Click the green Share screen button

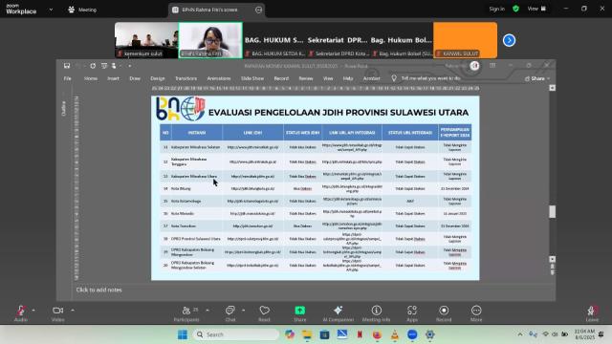(x=299, y=313)
